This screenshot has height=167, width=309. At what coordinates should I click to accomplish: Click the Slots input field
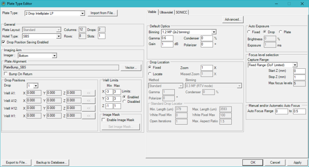tap(101, 36)
